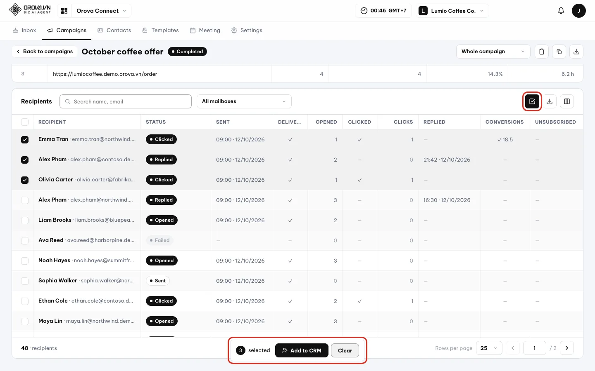
Task: Check Liam Brooks row checkbox
Action: [x=25, y=220]
